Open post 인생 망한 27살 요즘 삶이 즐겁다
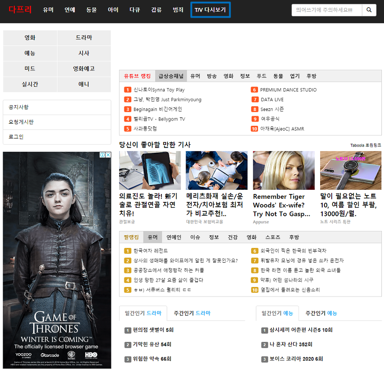Image resolution: width=384 pixels, height=369 pixels. pyautogui.click(x=168, y=280)
